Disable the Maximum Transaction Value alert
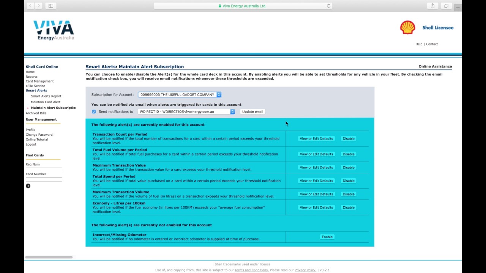 pyautogui.click(x=349, y=167)
